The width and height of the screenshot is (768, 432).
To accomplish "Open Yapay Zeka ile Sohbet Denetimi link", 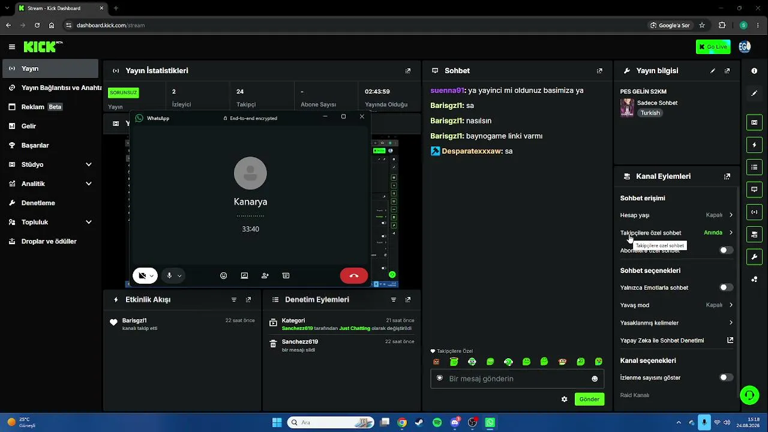I will point(676,340).
